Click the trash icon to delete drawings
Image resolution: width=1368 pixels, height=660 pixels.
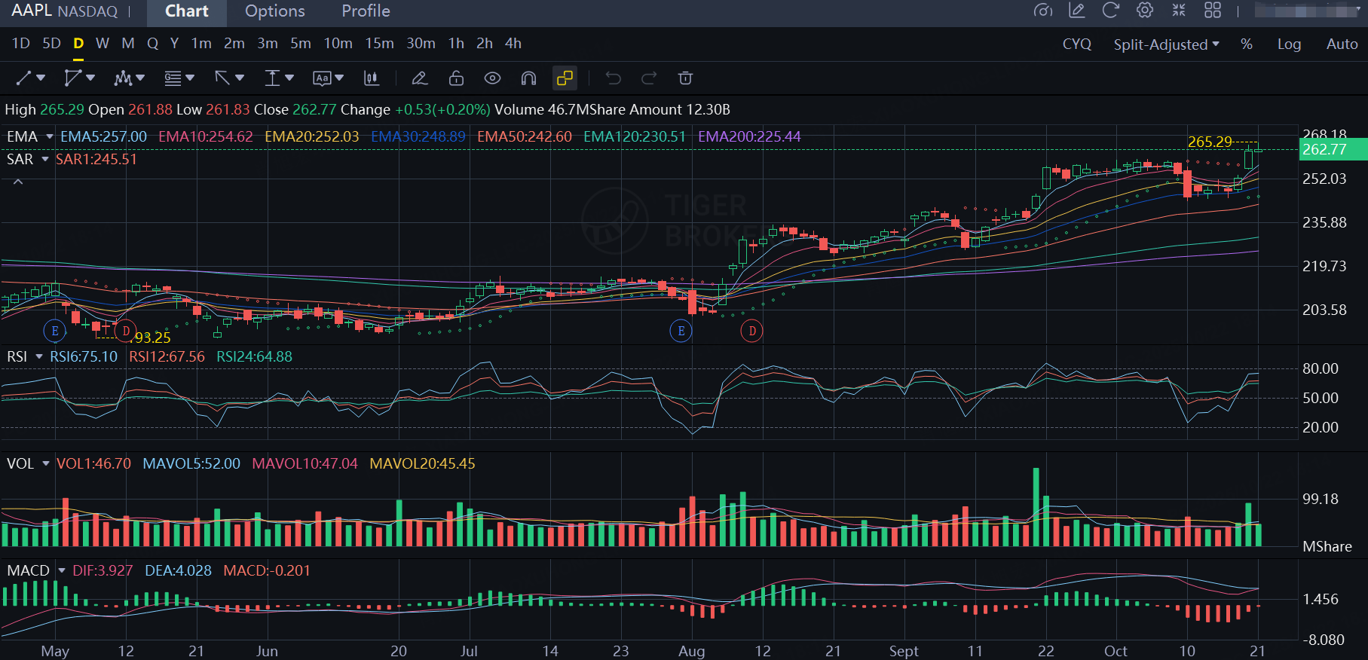tap(685, 78)
